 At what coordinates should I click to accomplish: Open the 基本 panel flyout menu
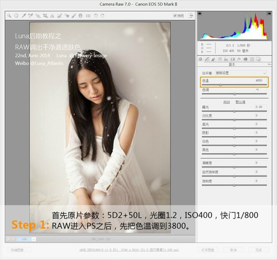(269, 64)
